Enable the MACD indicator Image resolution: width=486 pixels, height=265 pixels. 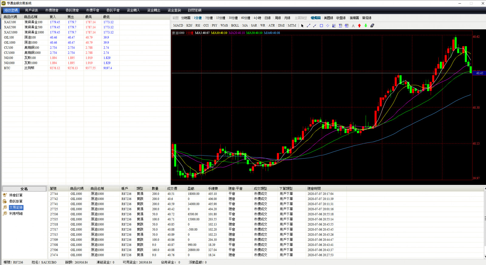pyautogui.click(x=178, y=26)
